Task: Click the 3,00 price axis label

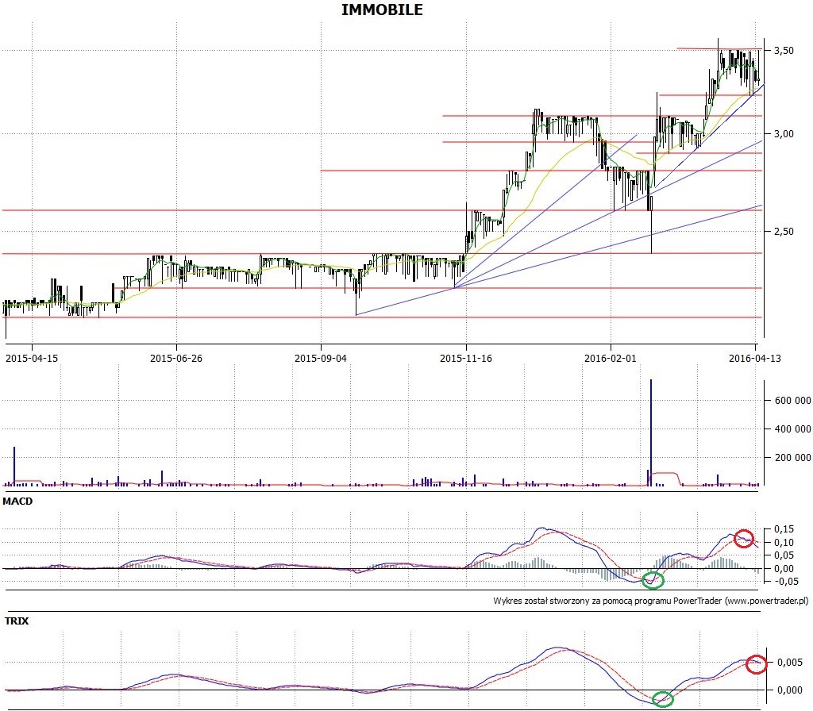Action: (x=784, y=133)
